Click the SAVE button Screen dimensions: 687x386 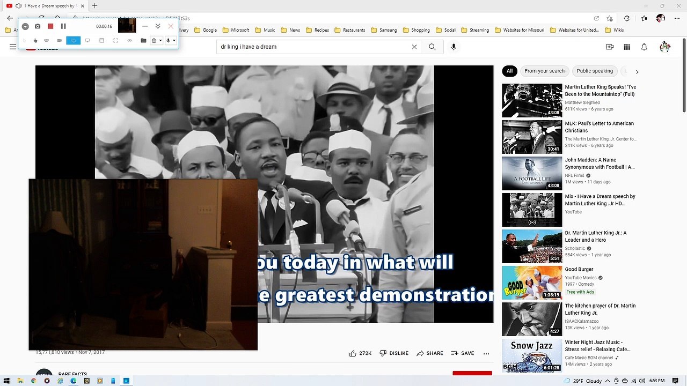pos(462,353)
